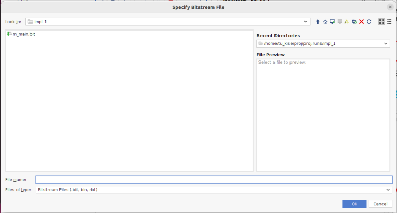The height and width of the screenshot is (213, 397).
Task: Click the File name input field
Action: click(213, 180)
